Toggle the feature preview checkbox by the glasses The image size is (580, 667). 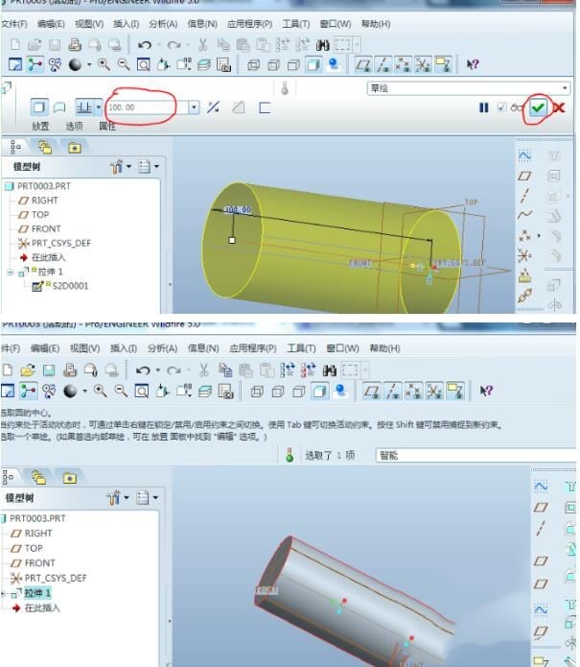pyautogui.click(x=502, y=107)
